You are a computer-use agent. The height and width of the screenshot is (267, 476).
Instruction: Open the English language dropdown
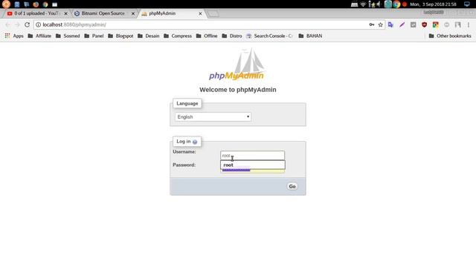point(213,117)
